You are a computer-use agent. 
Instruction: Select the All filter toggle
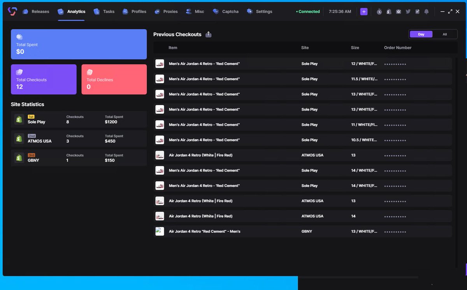coord(444,34)
